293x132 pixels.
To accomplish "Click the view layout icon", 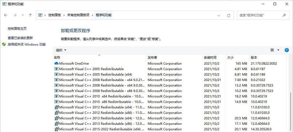I will (x=272, y=50).
